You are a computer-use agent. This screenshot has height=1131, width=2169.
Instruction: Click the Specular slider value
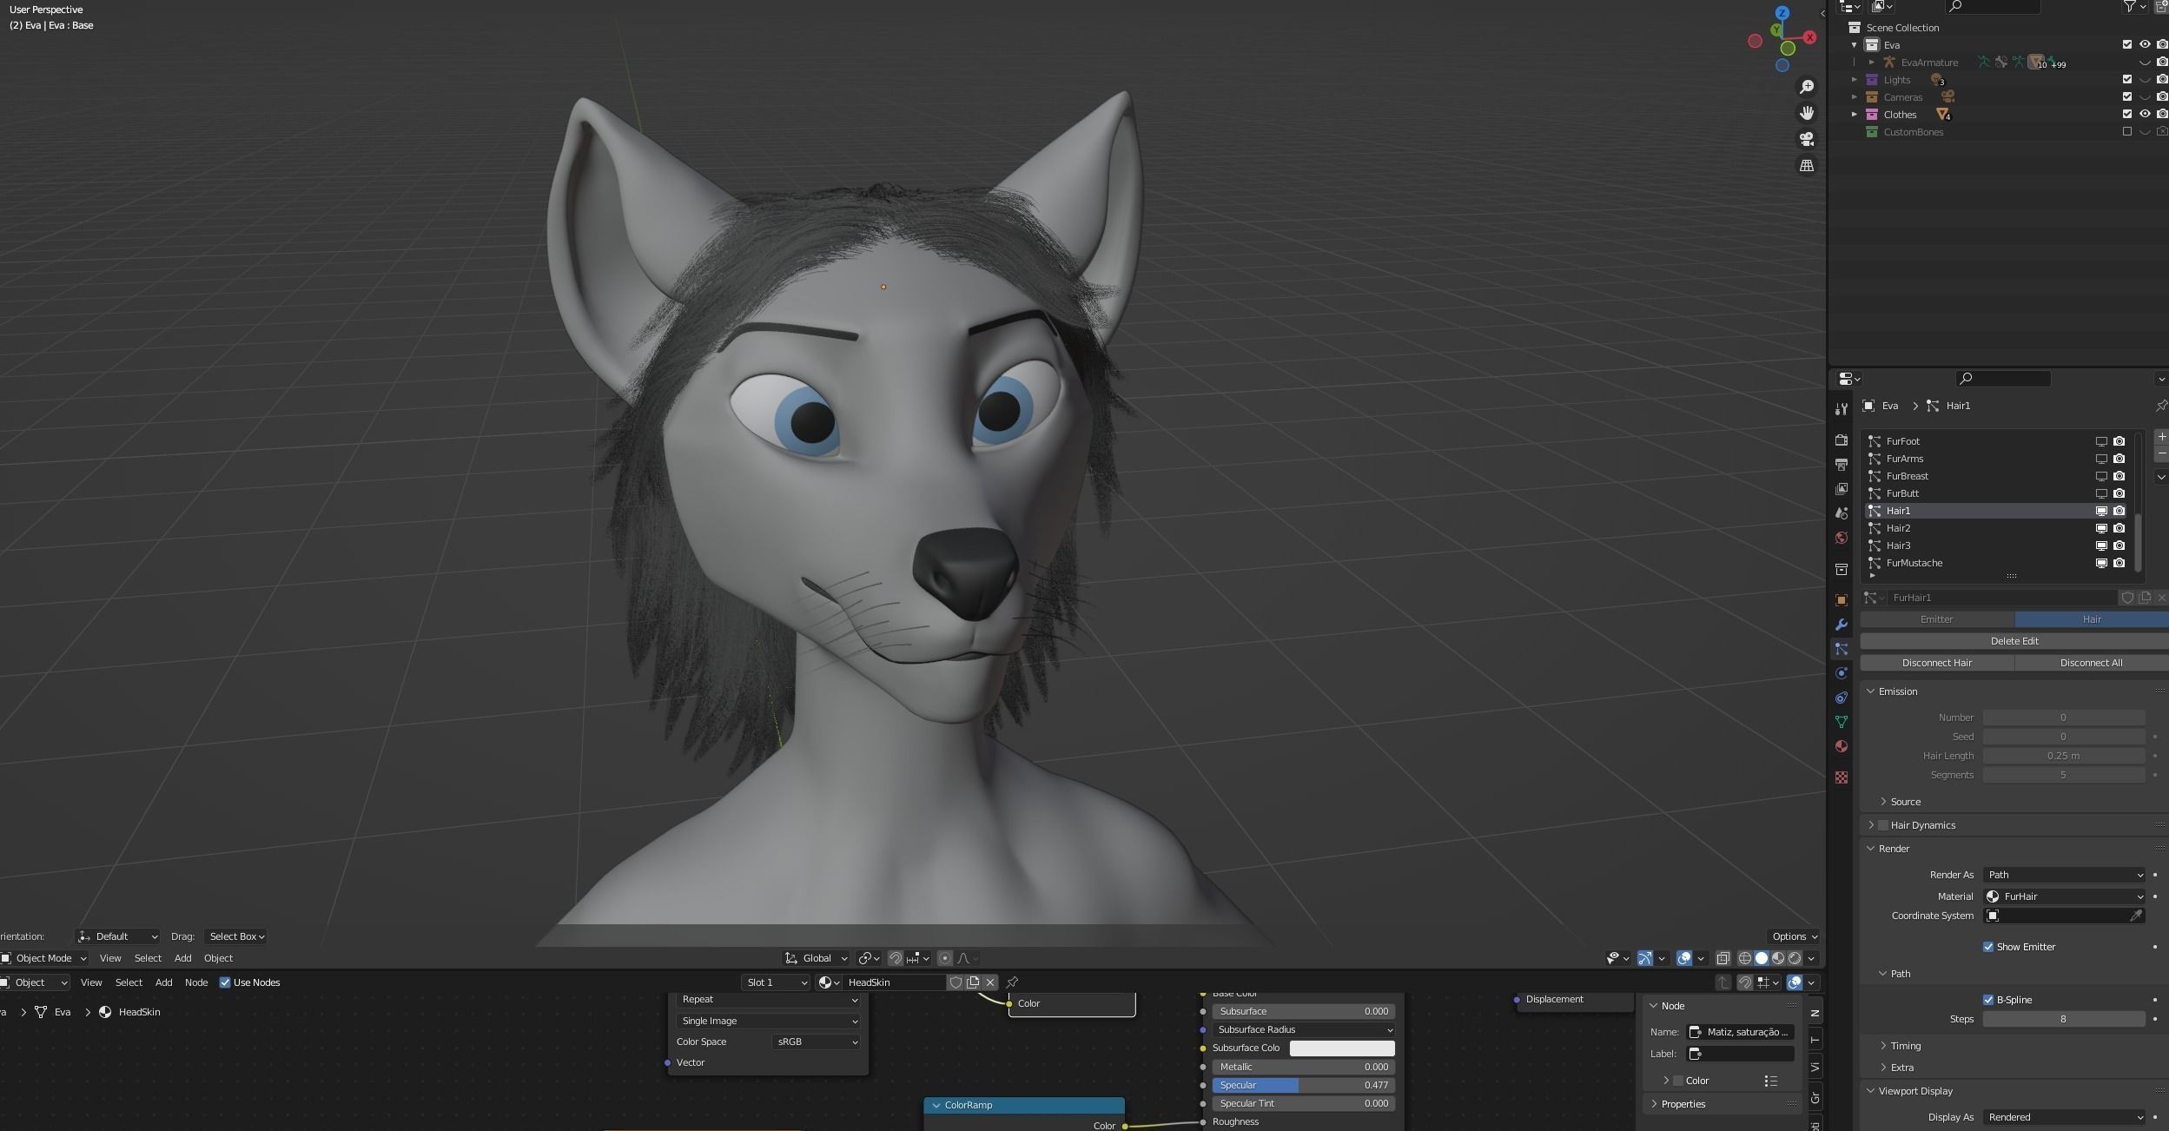coord(1303,1085)
